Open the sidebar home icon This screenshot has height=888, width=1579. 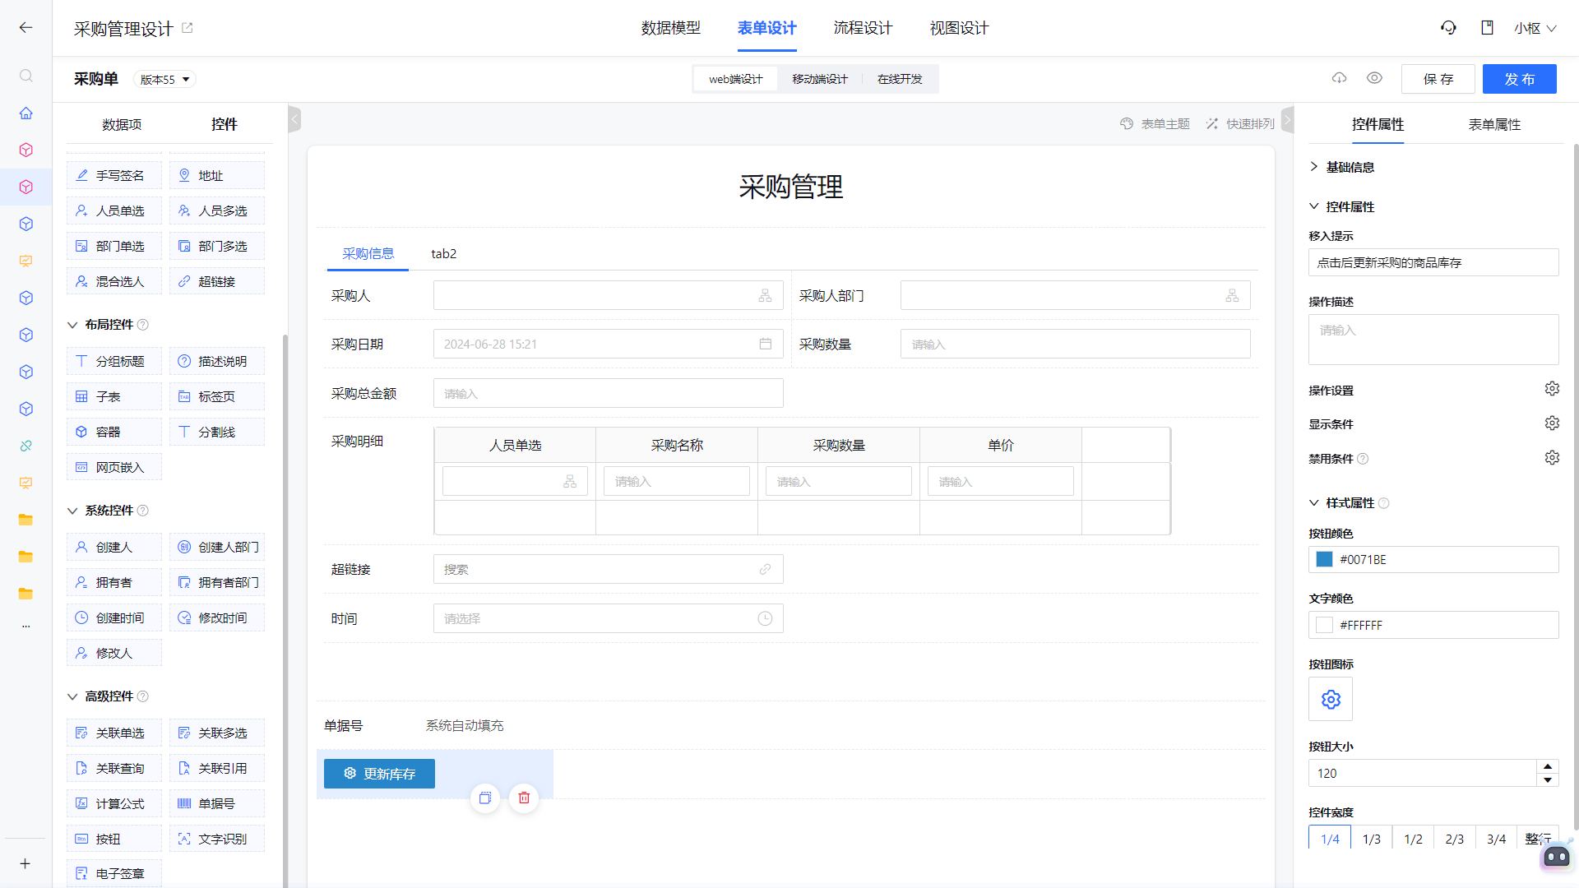[x=26, y=113]
